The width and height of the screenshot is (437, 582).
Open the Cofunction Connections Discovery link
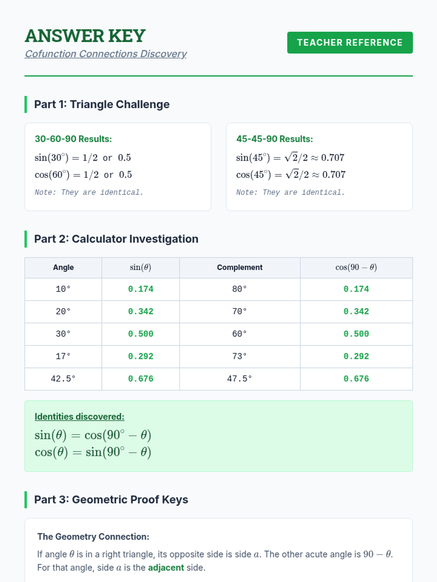(x=106, y=54)
